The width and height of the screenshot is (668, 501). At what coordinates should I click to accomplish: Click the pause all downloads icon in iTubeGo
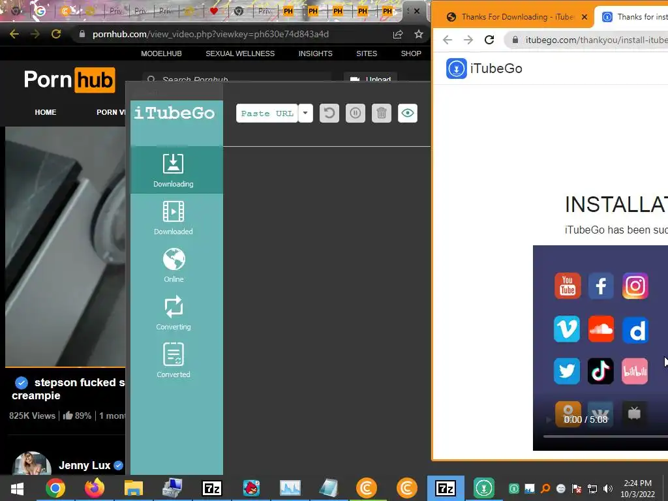click(x=356, y=114)
